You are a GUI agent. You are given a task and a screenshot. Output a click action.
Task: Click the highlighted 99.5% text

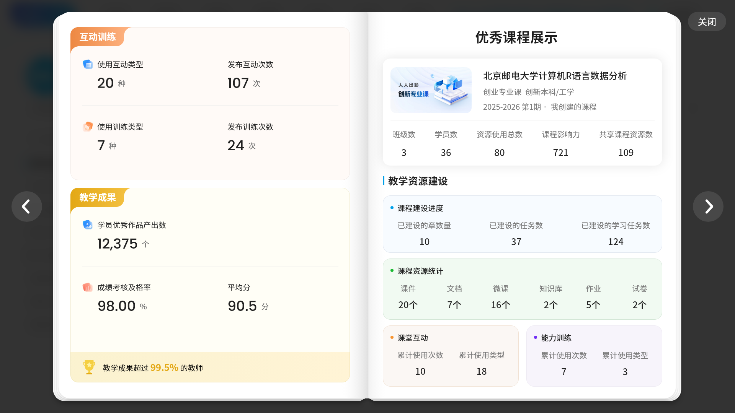pyautogui.click(x=164, y=367)
